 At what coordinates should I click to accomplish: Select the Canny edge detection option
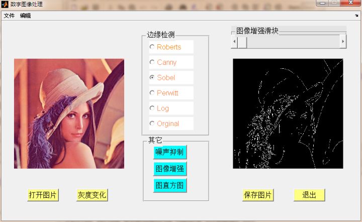[171, 62]
